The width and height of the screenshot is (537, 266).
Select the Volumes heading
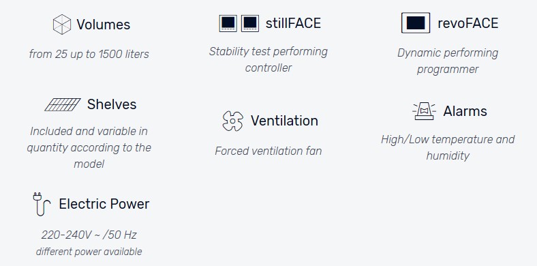click(104, 25)
